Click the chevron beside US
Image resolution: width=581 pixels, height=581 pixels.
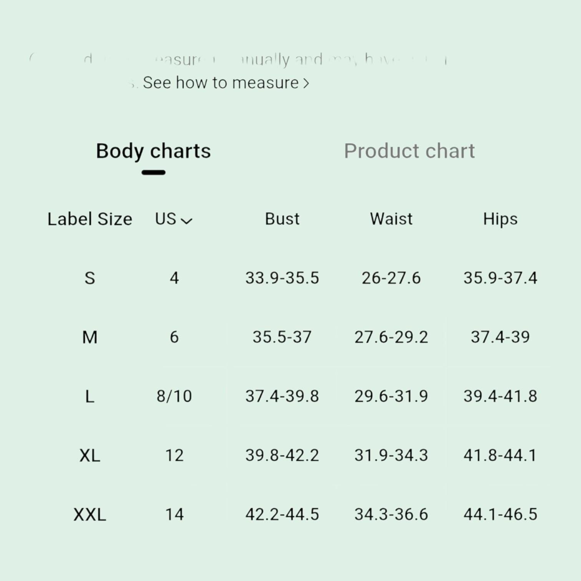click(x=186, y=221)
